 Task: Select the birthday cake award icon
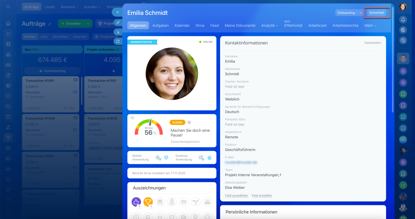click(207, 202)
